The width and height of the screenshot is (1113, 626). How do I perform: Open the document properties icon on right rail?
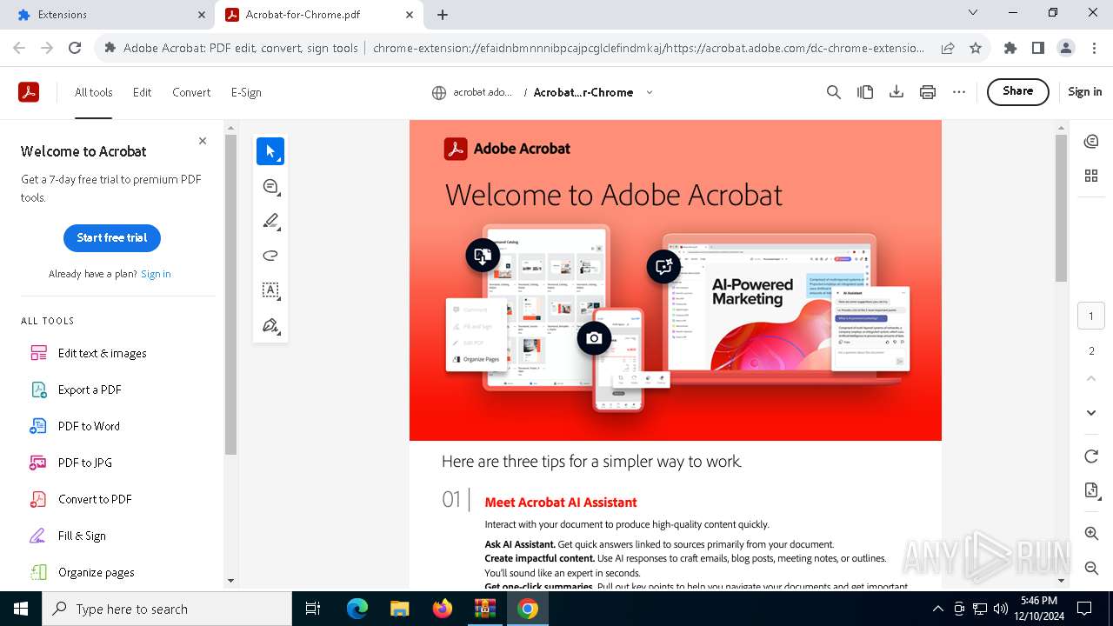(x=1091, y=491)
